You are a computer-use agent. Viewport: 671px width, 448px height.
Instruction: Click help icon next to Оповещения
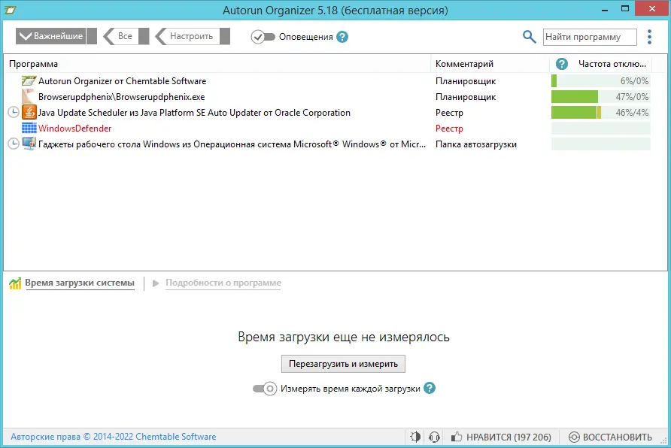click(342, 37)
